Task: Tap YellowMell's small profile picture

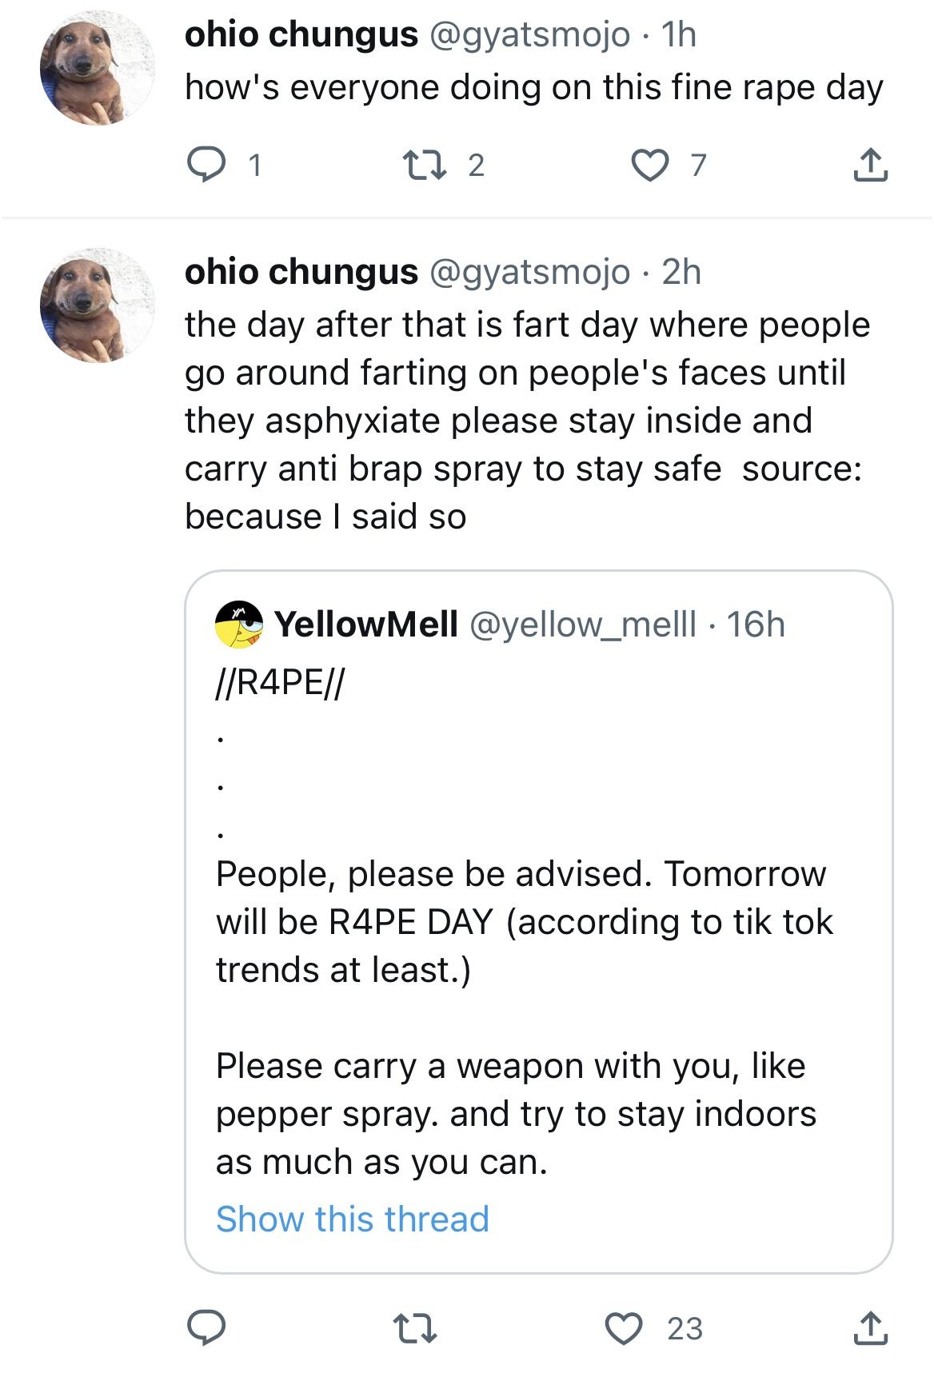Action: tap(239, 625)
